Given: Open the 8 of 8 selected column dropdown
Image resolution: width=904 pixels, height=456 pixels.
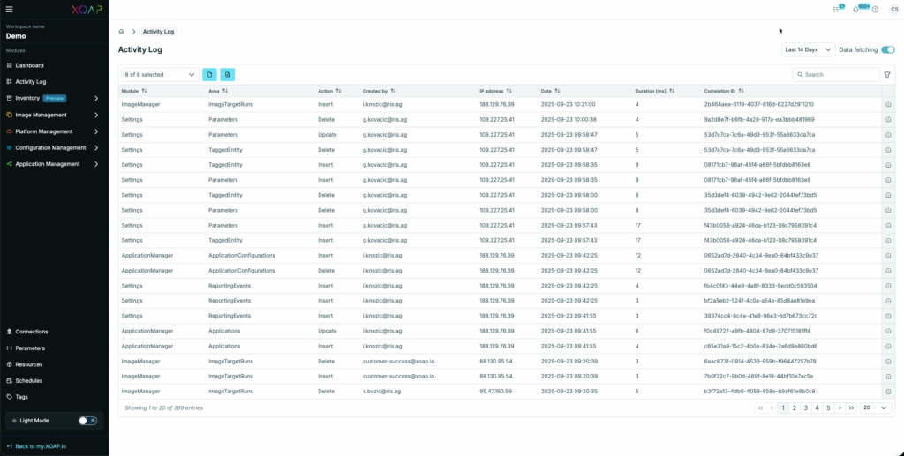Looking at the screenshot, I should [x=159, y=75].
